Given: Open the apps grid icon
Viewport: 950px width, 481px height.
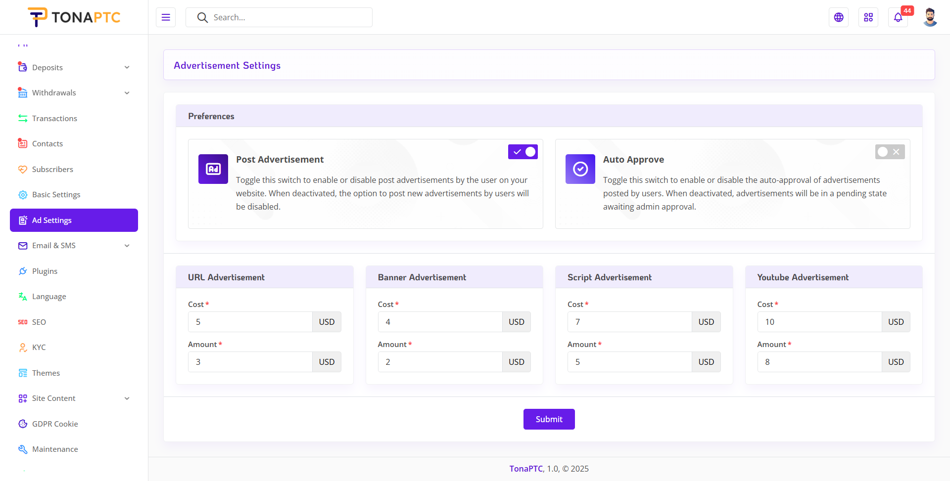Looking at the screenshot, I should pyautogui.click(x=868, y=17).
